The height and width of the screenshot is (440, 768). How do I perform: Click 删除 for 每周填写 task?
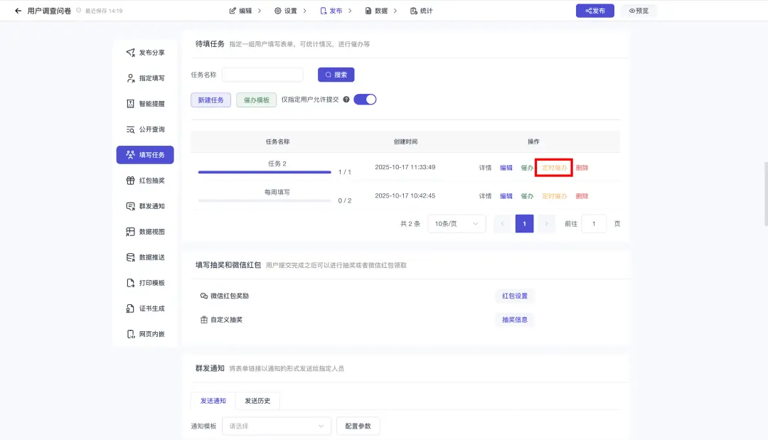(x=582, y=195)
